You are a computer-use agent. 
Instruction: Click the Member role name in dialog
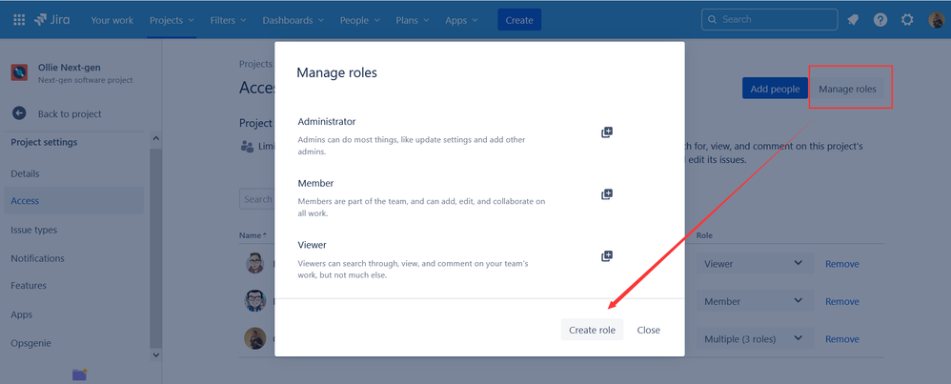pyautogui.click(x=315, y=183)
